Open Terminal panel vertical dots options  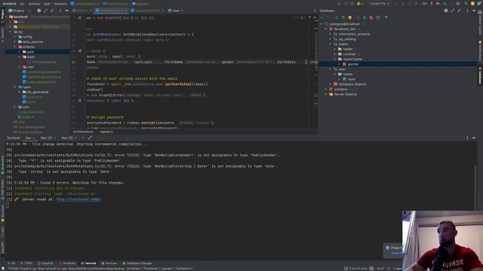tap(467, 138)
